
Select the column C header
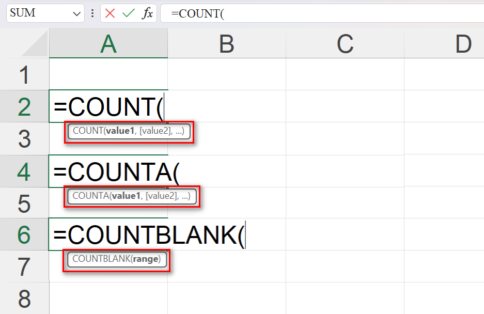[x=345, y=45]
